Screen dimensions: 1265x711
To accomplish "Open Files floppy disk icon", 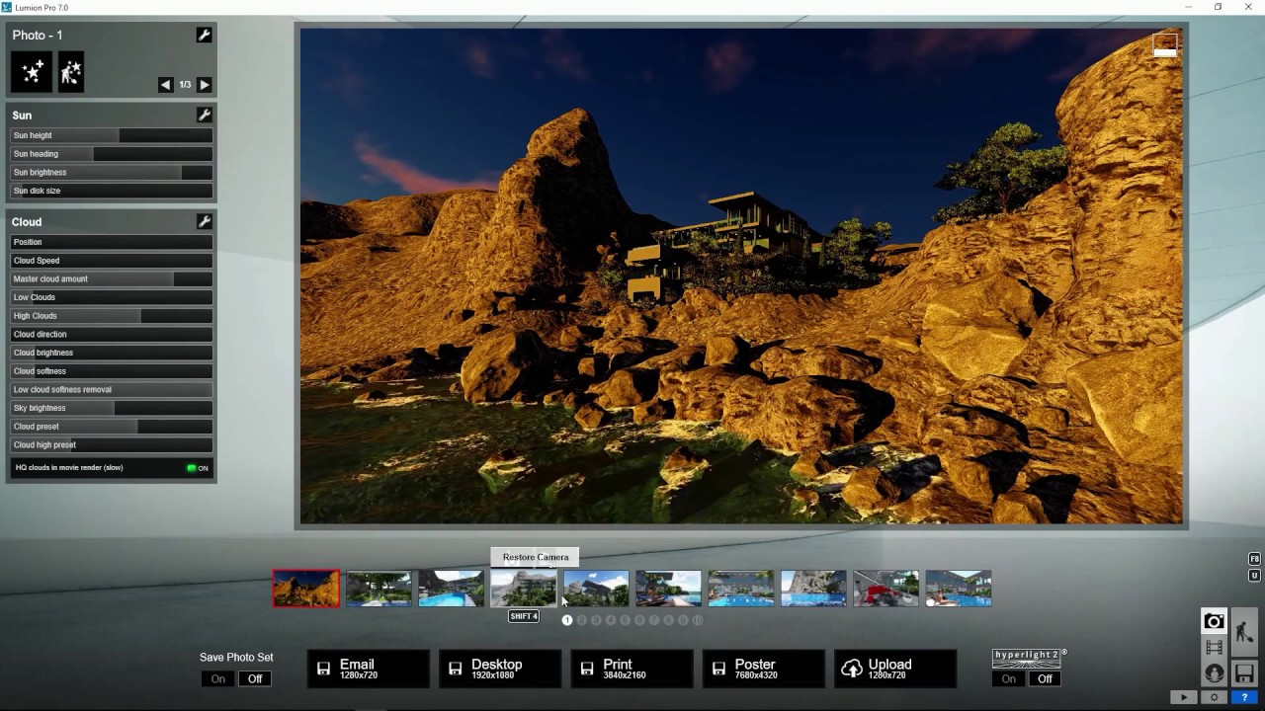I will [1244, 673].
